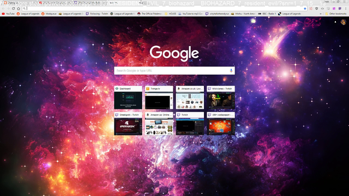
Task: Click the purple Twitch extension icon in toolbar
Action: (x=340, y=9)
